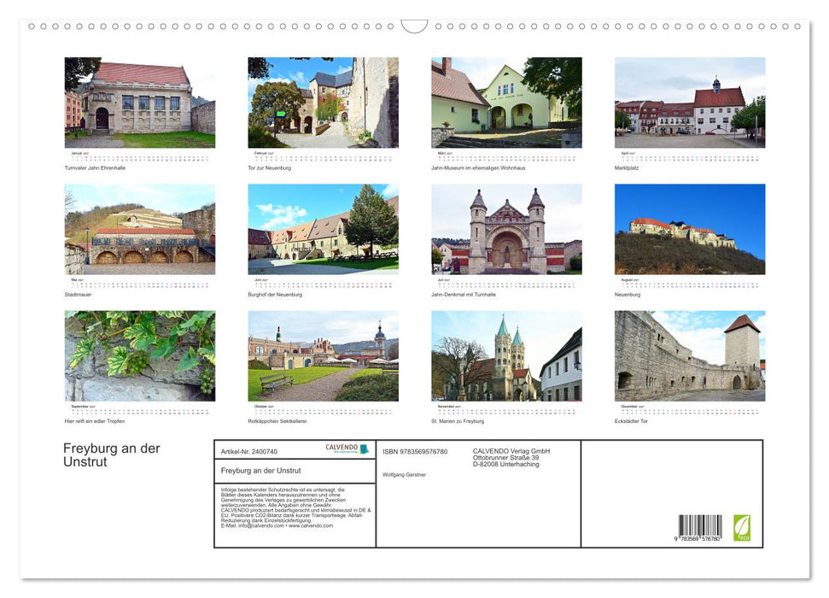Click the 'Ottobrunner Straße 39' address line
Viewport: 829px width, 598px height.
click(x=506, y=458)
